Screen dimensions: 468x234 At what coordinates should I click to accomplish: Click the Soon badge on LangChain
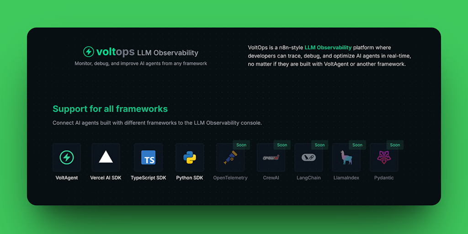(x=319, y=145)
